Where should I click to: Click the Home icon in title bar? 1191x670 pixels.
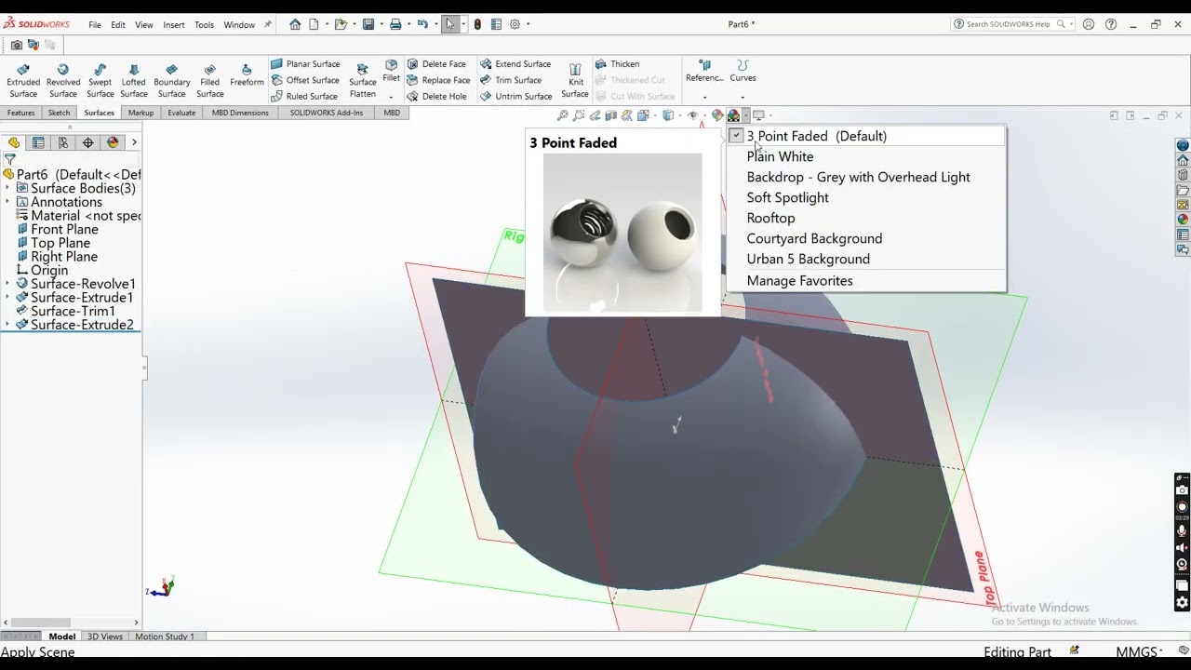click(295, 24)
